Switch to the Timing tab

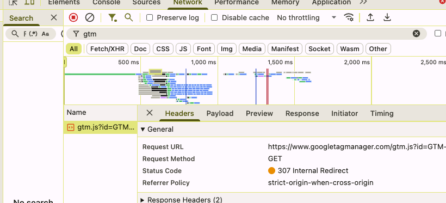pos(382,113)
